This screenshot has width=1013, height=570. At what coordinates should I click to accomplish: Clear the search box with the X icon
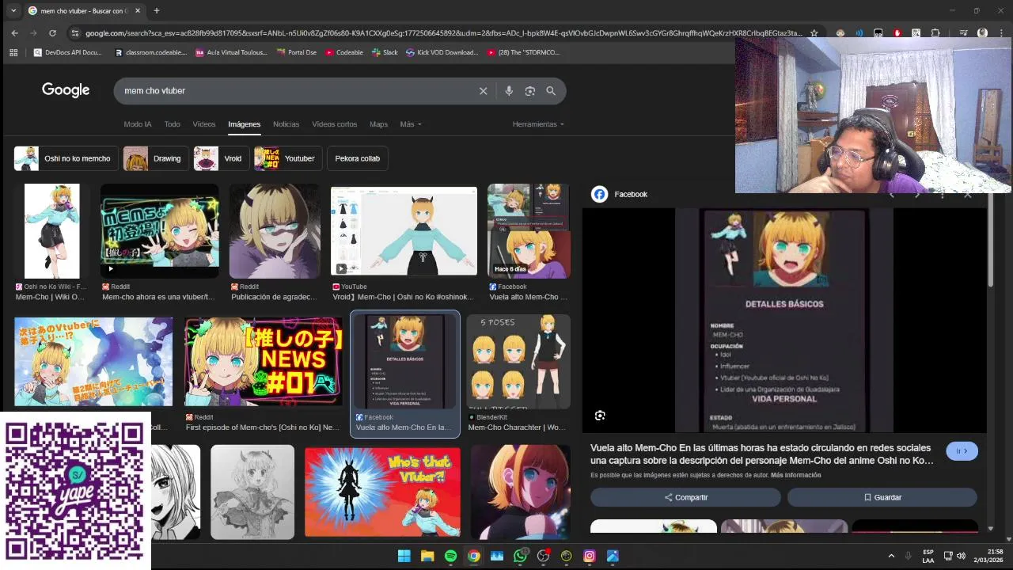coord(483,91)
